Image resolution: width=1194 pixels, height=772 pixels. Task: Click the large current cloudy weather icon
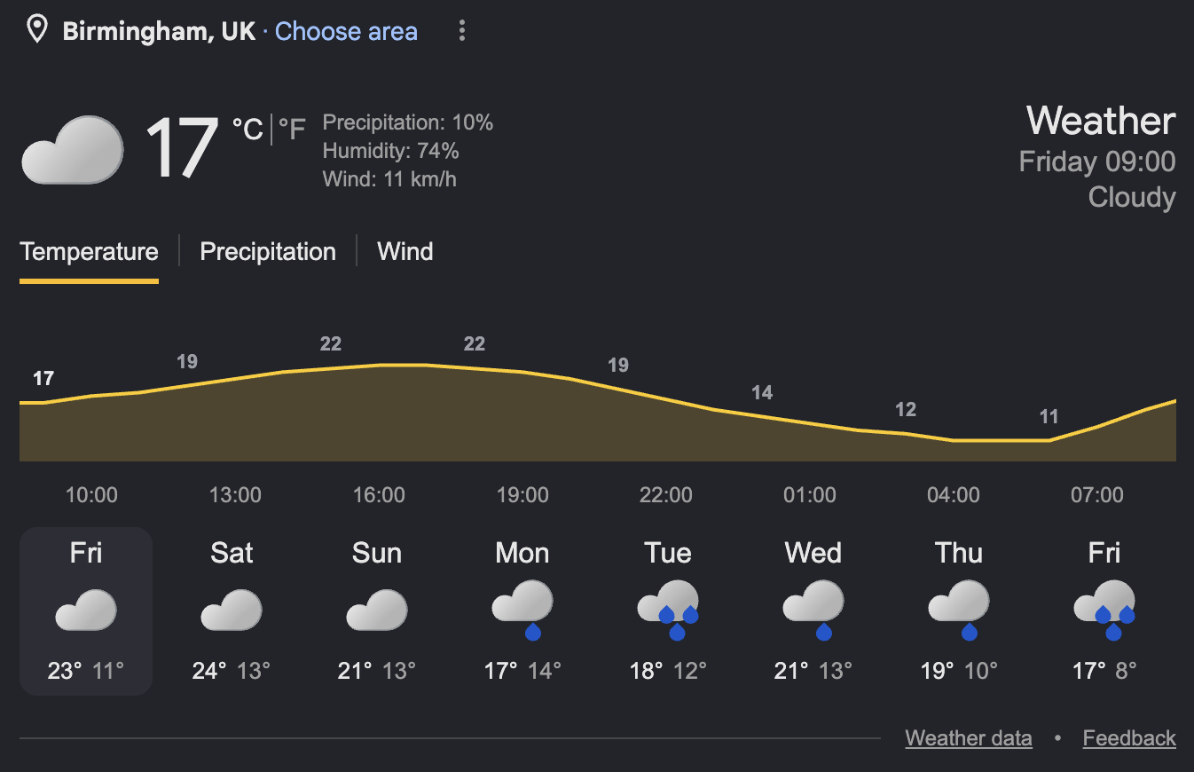(x=73, y=150)
